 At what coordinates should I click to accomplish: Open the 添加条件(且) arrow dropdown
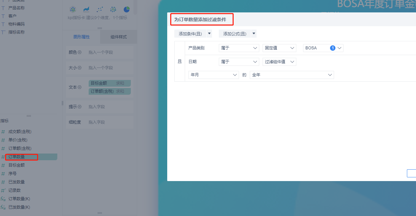pos(209,34)
